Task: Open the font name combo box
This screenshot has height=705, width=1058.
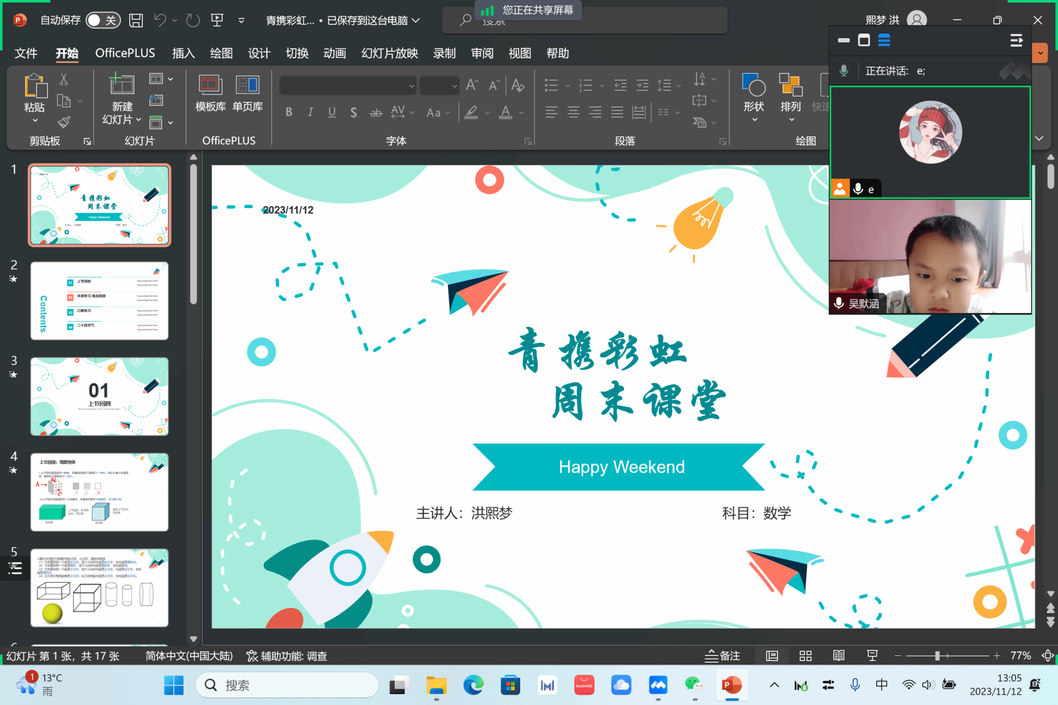Action: click(x=348, y=86)
